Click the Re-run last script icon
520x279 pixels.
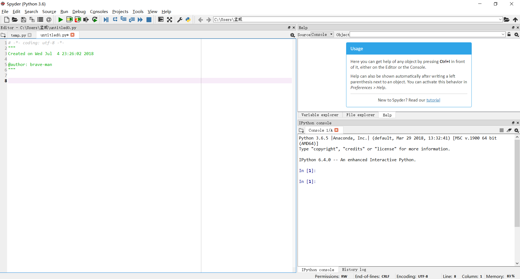pos(95,20)
